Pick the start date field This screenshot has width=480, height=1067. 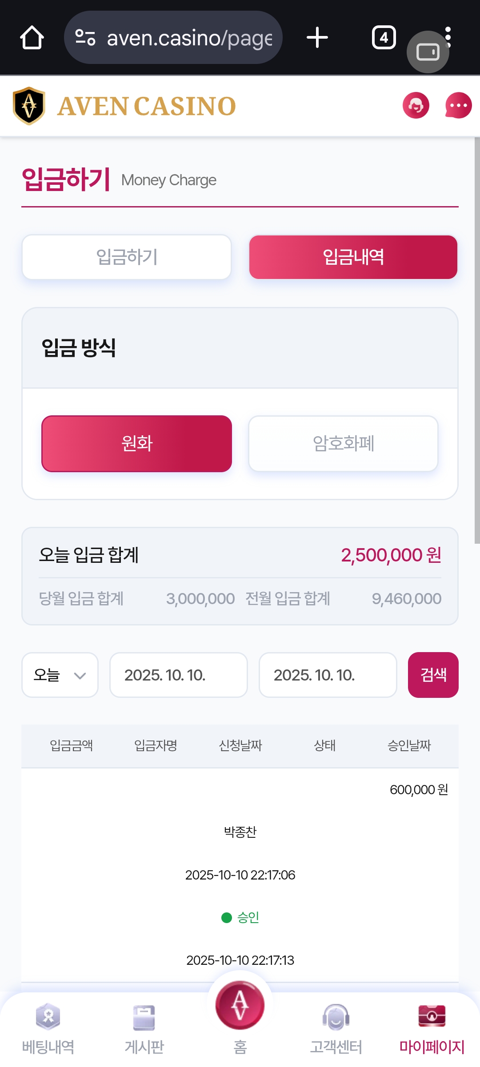[178, 675]
